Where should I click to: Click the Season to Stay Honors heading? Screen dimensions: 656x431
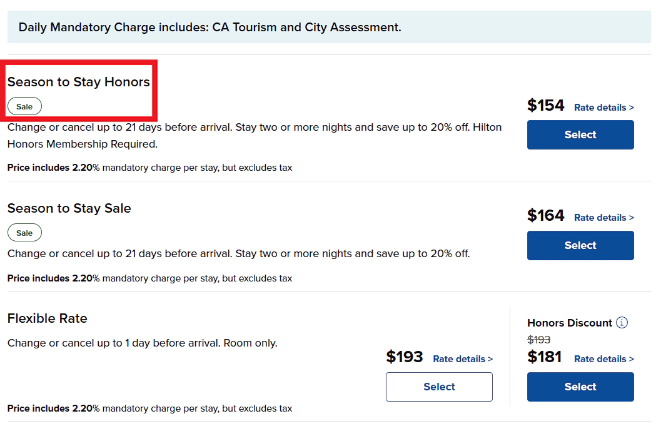click(x=79, y=82)
